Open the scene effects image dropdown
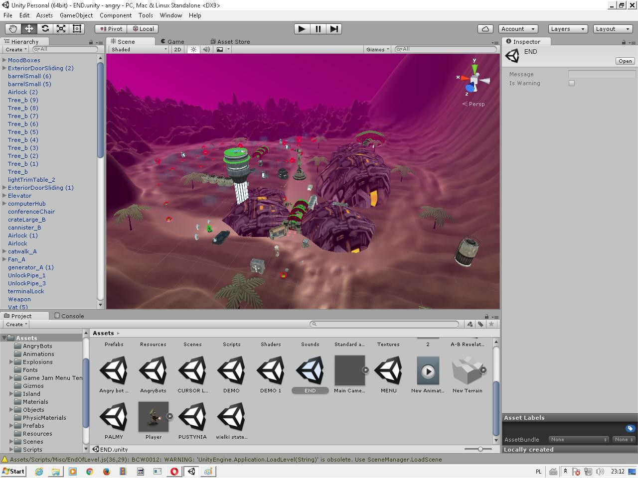638x478 pixels. [223, 49]
